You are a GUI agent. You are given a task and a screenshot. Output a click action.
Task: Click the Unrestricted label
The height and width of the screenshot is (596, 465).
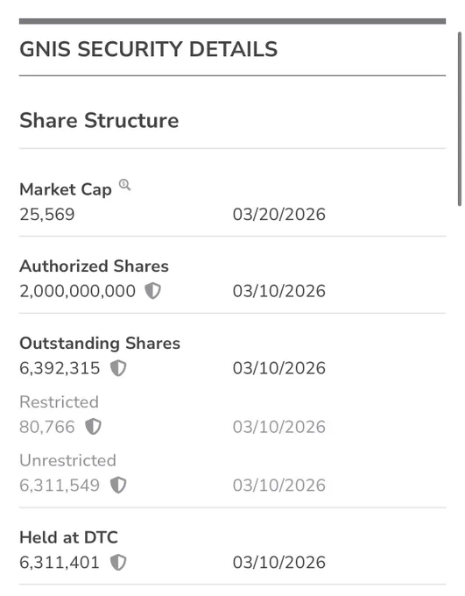(67, 461)
